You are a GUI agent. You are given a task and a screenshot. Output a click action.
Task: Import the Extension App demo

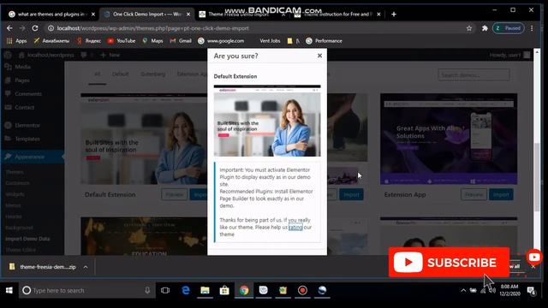point(501,194)
